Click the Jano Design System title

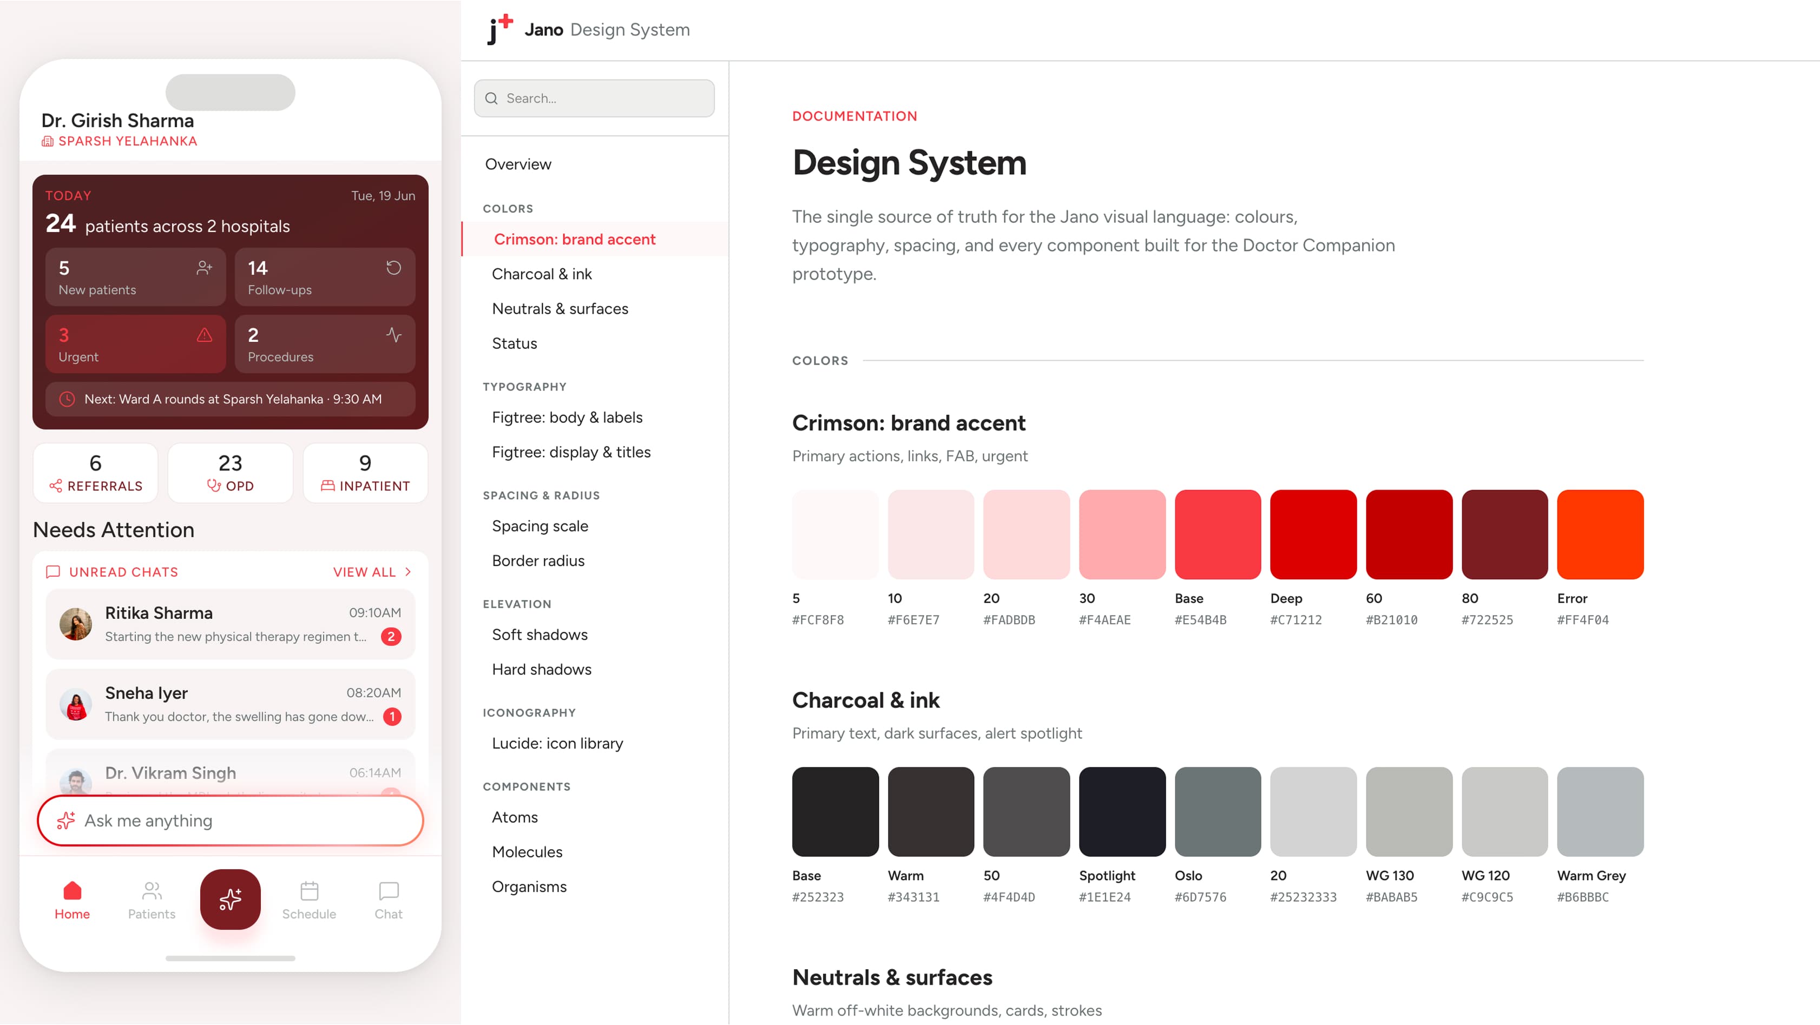coord(607,30)
